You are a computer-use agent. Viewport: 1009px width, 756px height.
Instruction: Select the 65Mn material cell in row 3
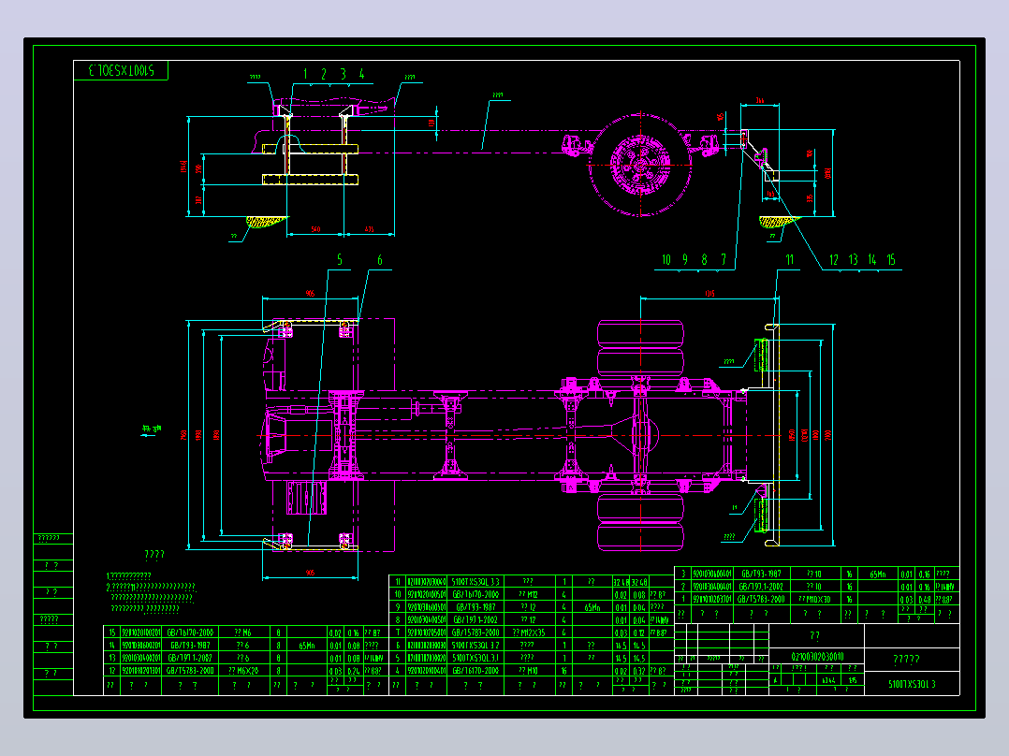click(878, 574)
